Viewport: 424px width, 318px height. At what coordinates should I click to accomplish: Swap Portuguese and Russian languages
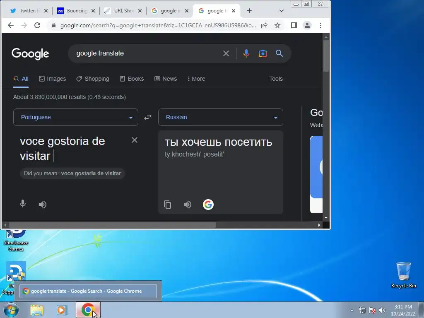click(148, 117)
